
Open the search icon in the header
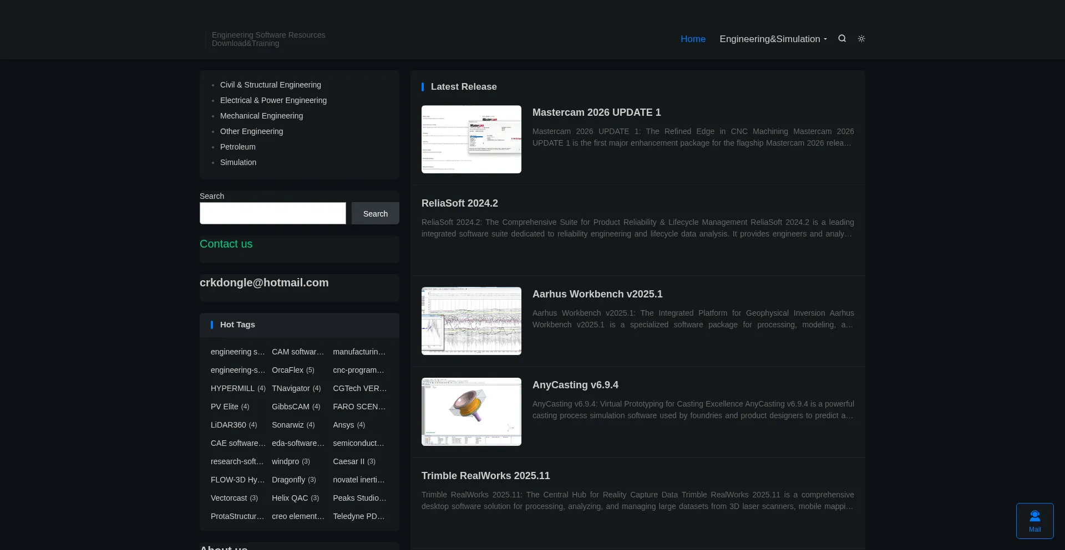point(842,39)
